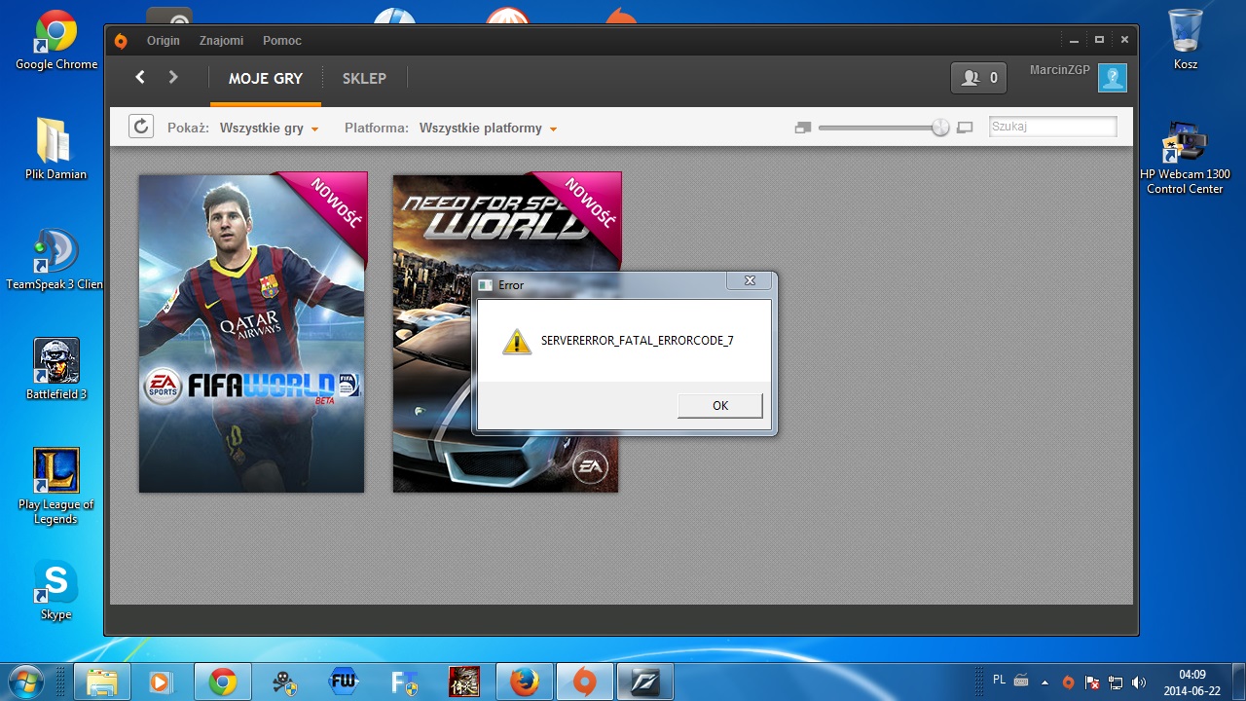Click the MarcinZGP username
Viewport: 1246px width, 701px height.
point(1060,70)
